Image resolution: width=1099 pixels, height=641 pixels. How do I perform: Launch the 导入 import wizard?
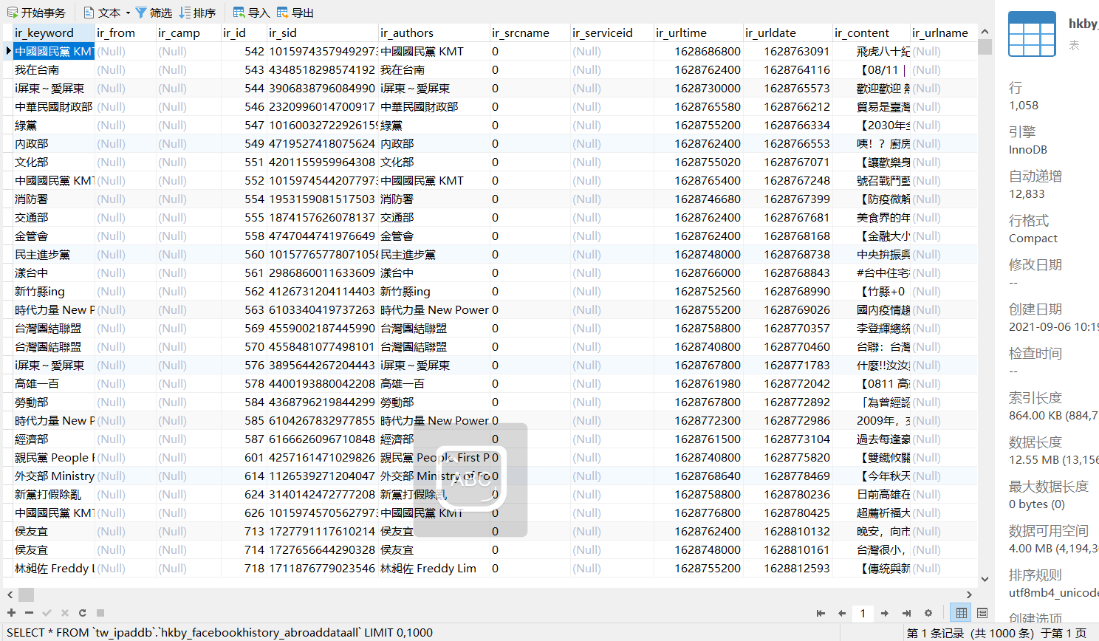pos(251,13)
